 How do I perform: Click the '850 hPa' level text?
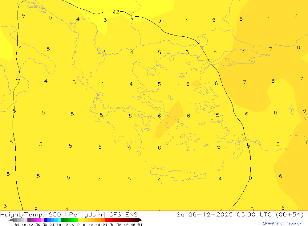point(63,215)
